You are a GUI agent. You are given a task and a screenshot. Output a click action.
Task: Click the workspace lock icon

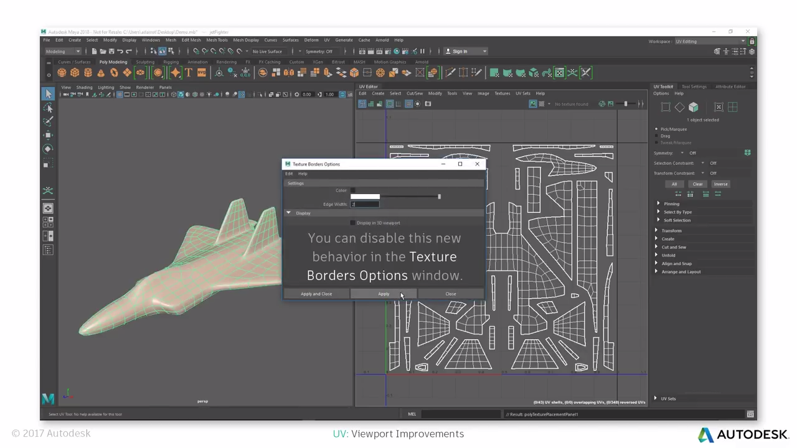click(x=752, y=41)
